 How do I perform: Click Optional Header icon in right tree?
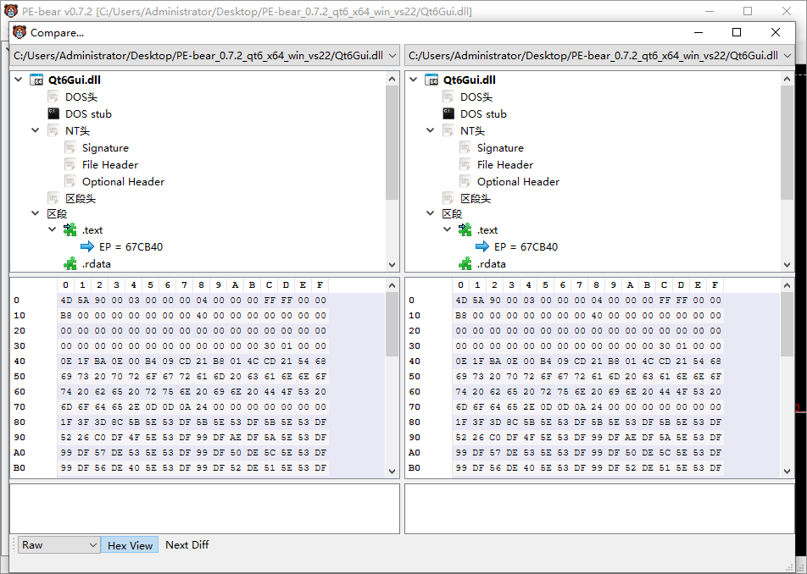(x=465, y=181)
